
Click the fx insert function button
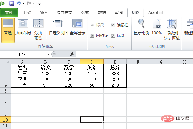pyautogui.click(x=72, y=54)
